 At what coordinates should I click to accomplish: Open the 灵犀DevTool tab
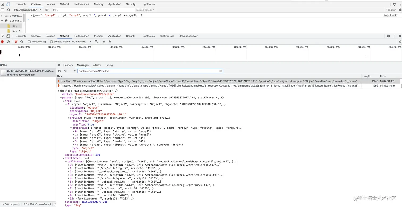point(167,36)
